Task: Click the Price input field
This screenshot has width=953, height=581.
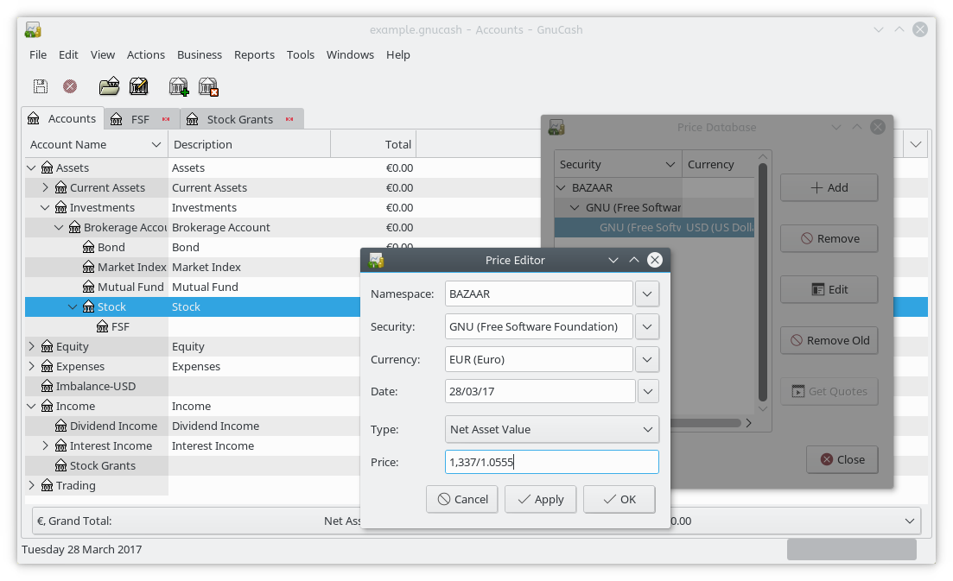Action: pyautogui.click(x=552, y=462)
